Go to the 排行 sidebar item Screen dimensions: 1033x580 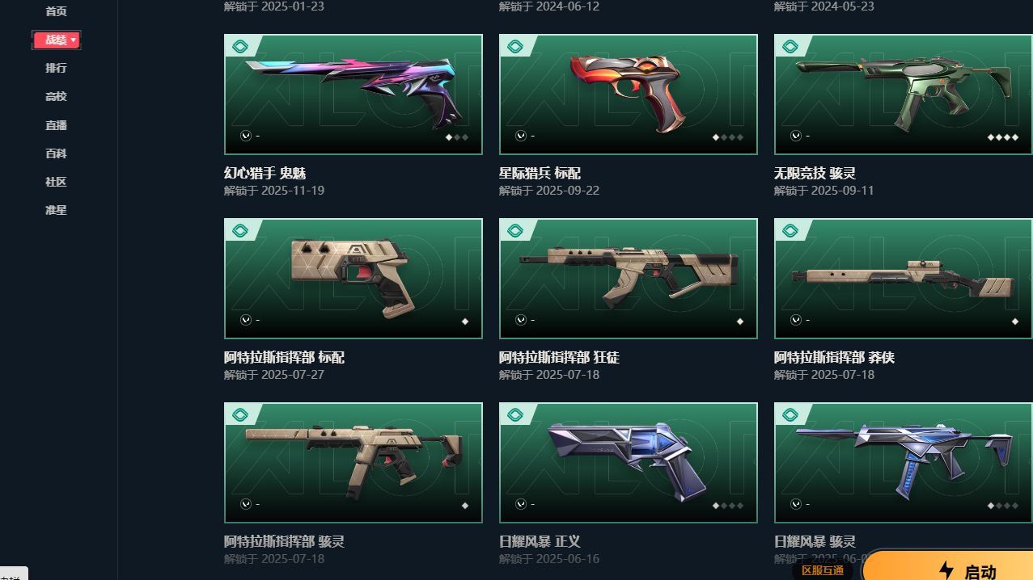(x=56, y=68)
